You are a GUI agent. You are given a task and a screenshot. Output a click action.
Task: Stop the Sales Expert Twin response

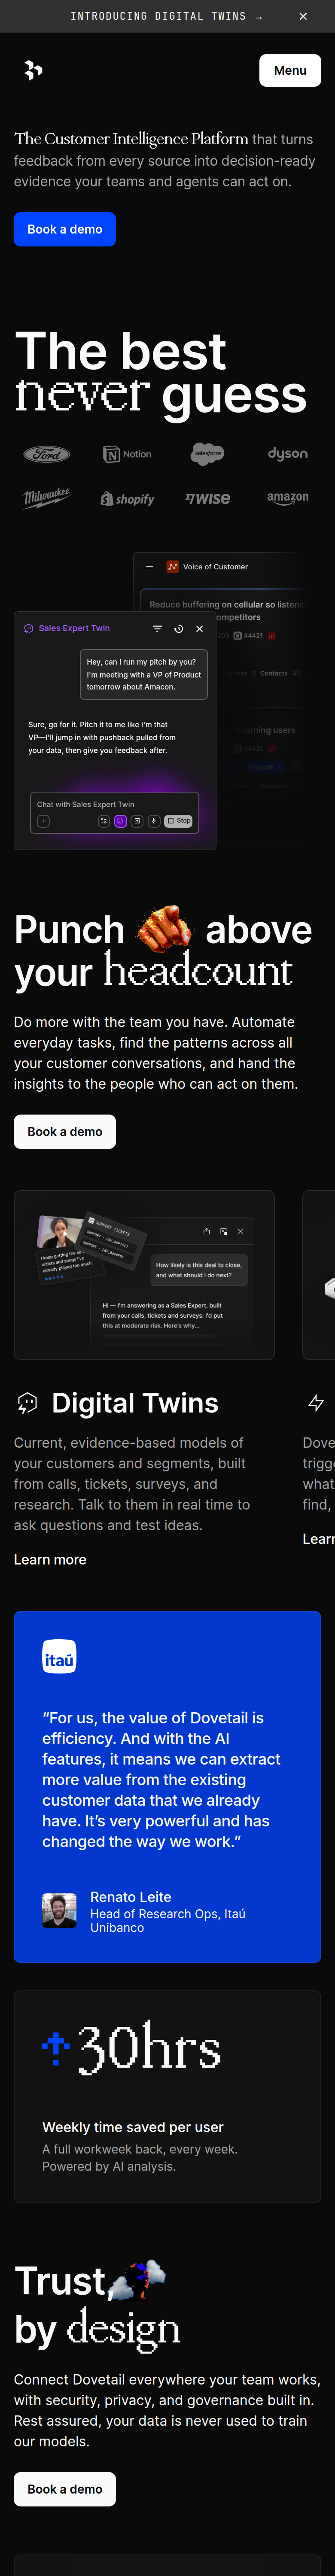(x=178, y=821)
